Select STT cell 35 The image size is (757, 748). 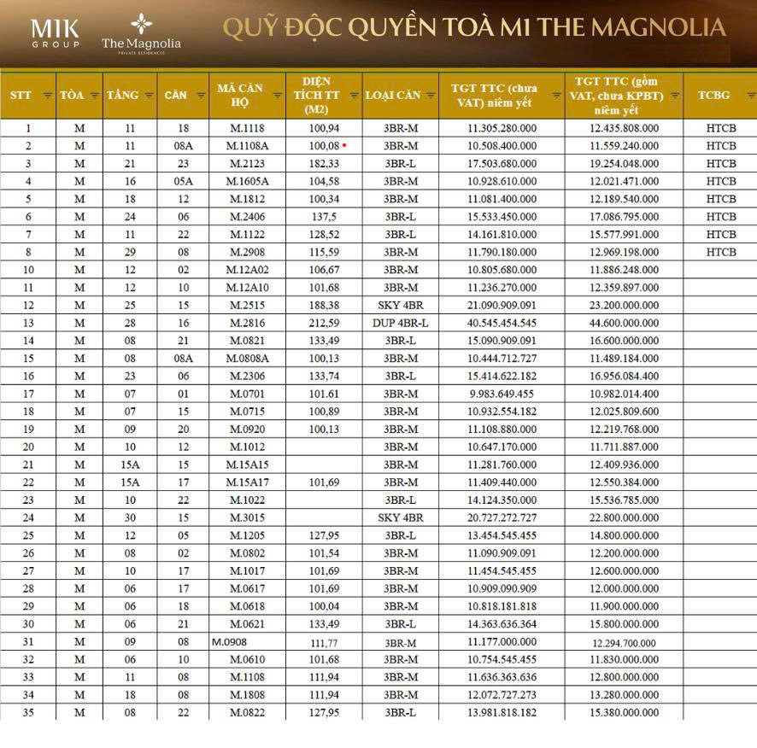tap(28, 712)
